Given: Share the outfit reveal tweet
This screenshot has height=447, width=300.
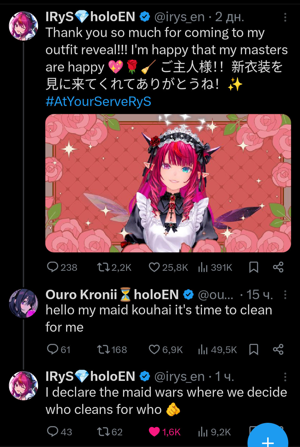Looking at the screenshot, I should pos(278,267).
